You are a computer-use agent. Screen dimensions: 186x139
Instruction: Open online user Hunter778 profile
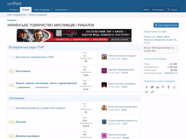171,40
